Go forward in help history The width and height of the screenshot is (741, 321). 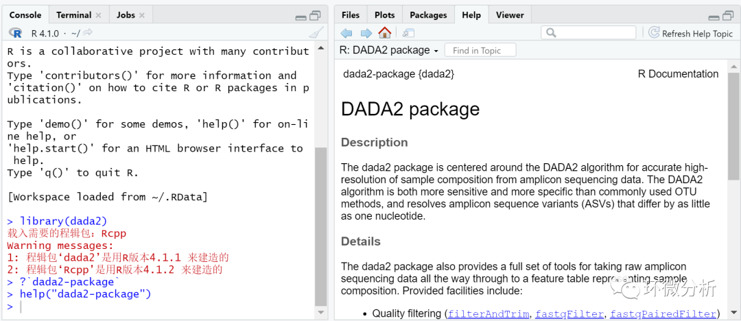click(x=366, y=33)
